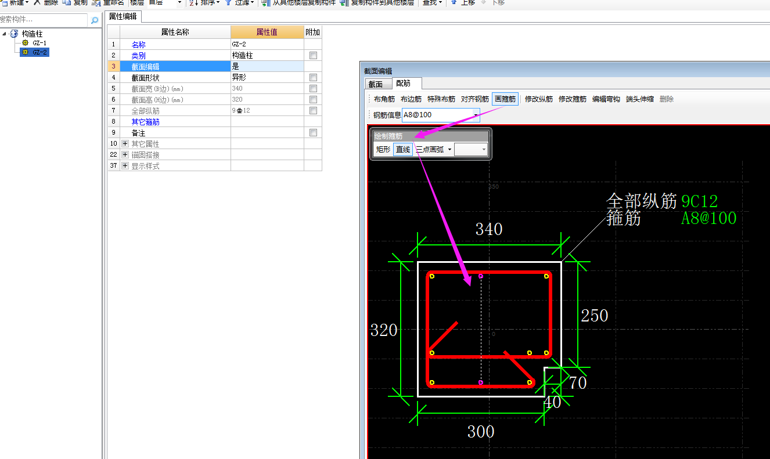The image size is (770, 459).
Task: Click the 340 dimension label
Action: 489,229
